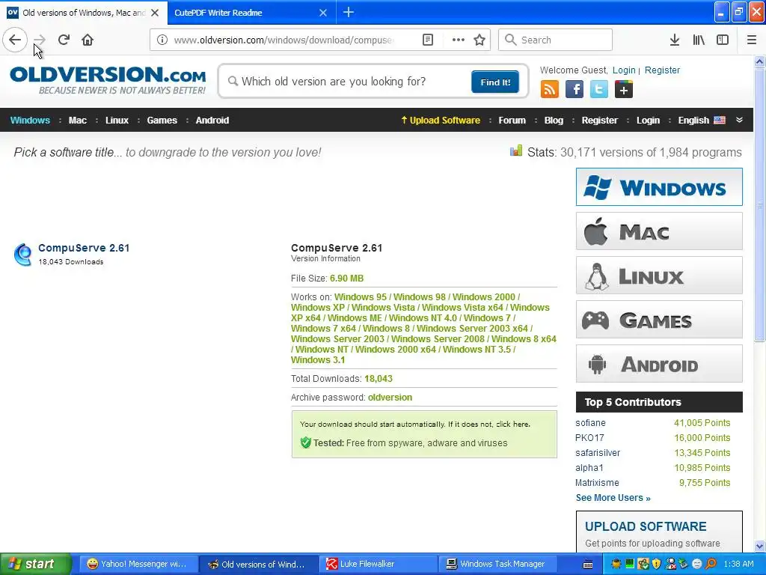Open OldVersion Facebook page icon
The image size is (766, 575).
(x=574, y=90)
